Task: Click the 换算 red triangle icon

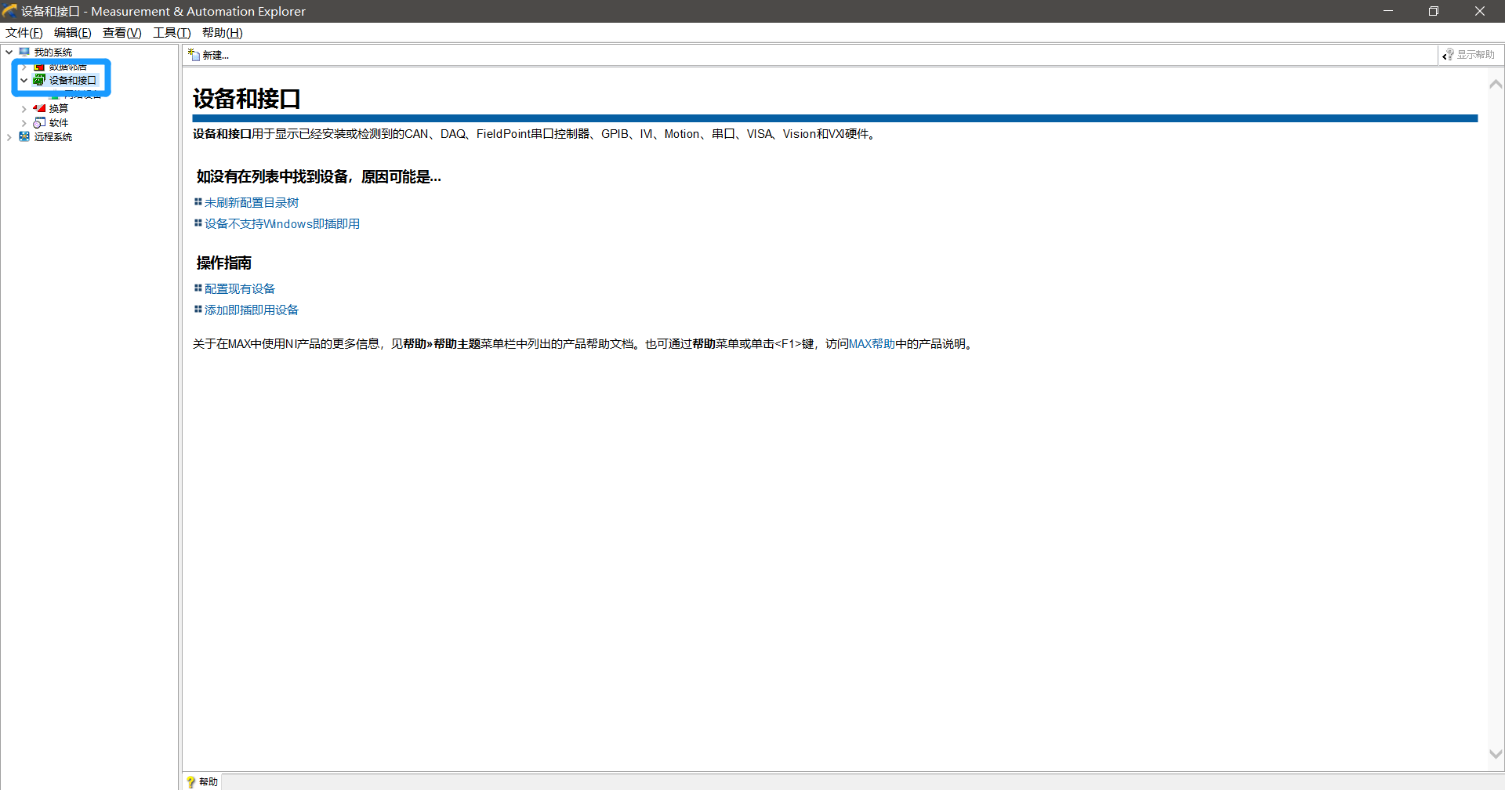Action: (x=38, y=108)
